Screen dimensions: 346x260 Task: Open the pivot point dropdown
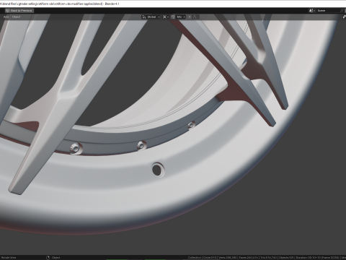pos(166,17)
